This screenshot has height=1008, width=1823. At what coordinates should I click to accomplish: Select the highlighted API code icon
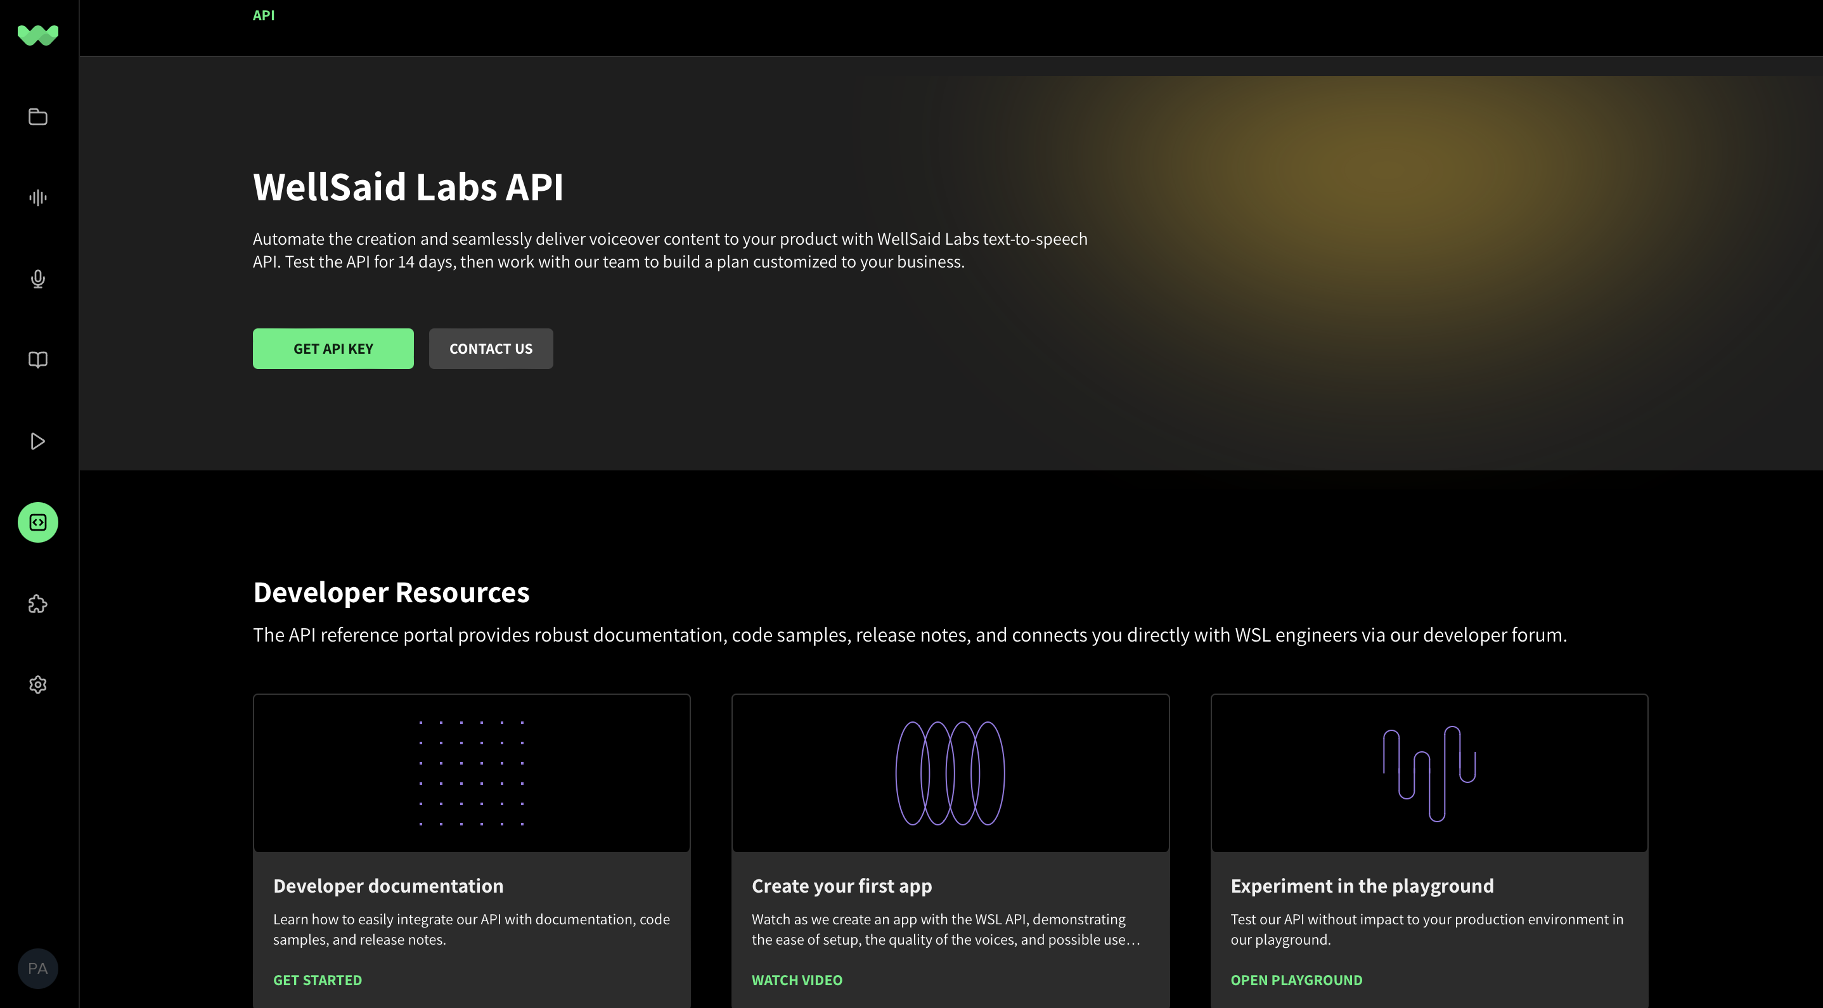pyautogui.click(x=38, y=522)
